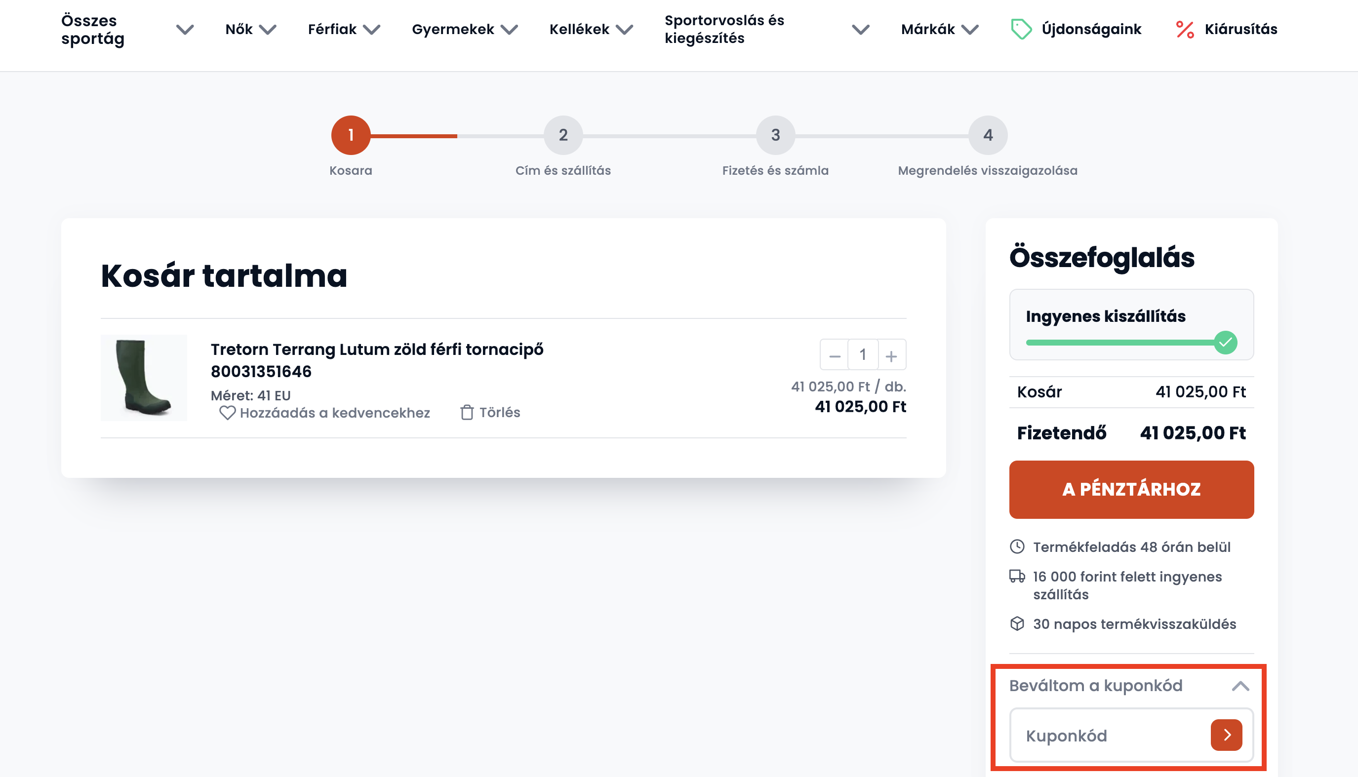Increase quantity with the plus button
The image size is (1358, 777).
pyautogui.click(x=891, y=355)
